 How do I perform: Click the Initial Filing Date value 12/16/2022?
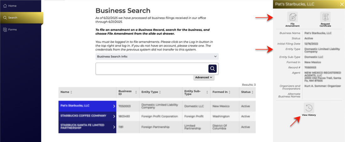[x=311, y=44]
